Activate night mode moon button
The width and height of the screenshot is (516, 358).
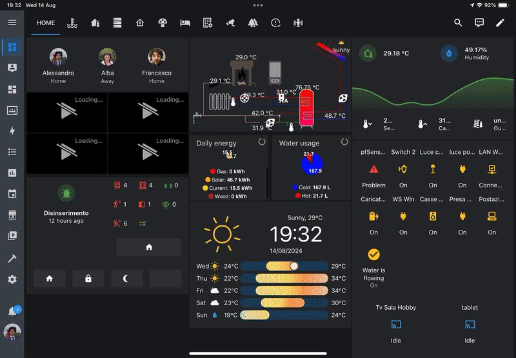[126, 279]
